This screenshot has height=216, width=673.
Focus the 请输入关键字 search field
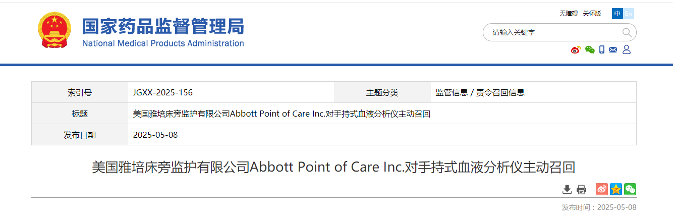[552, 32]
